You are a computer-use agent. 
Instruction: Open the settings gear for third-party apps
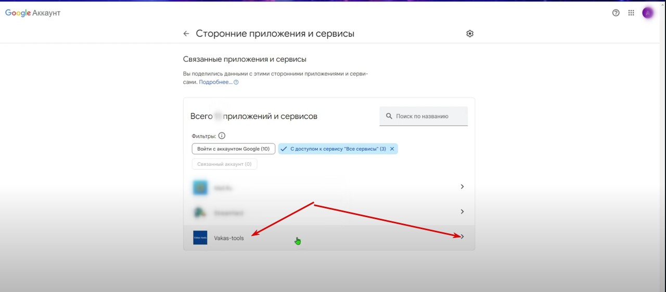[x=470, y=34]
